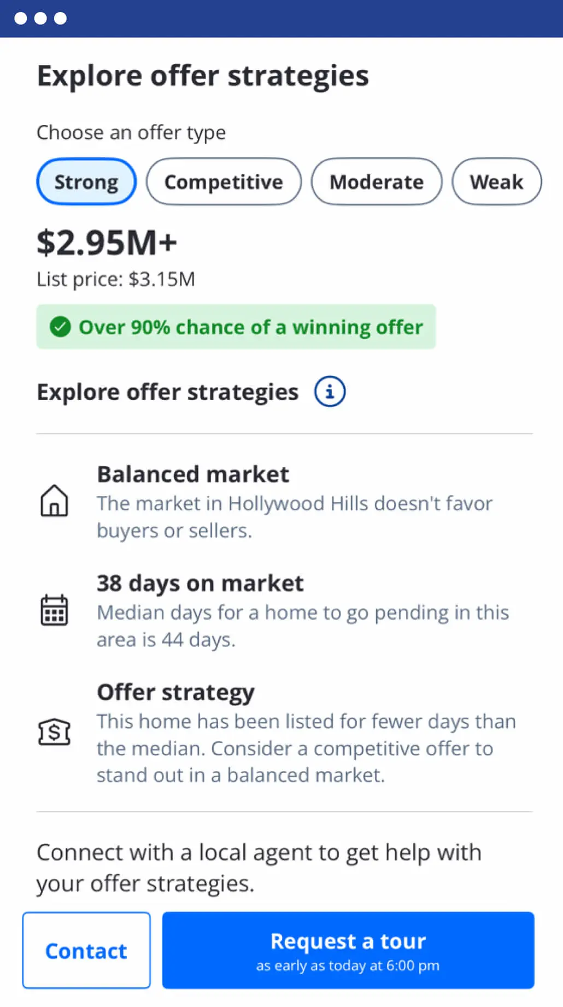Pick the Weak offer type
Screen dimensions: 563x1007
[496, 182]
